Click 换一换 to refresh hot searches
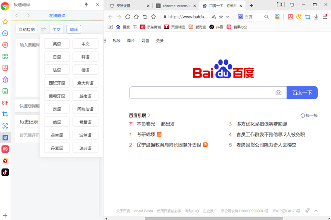 (309, 116)
